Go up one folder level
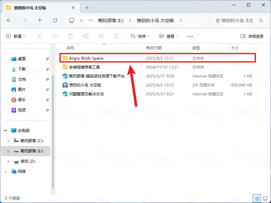Screen dimensions: 271x203 (x=40, y=20)
